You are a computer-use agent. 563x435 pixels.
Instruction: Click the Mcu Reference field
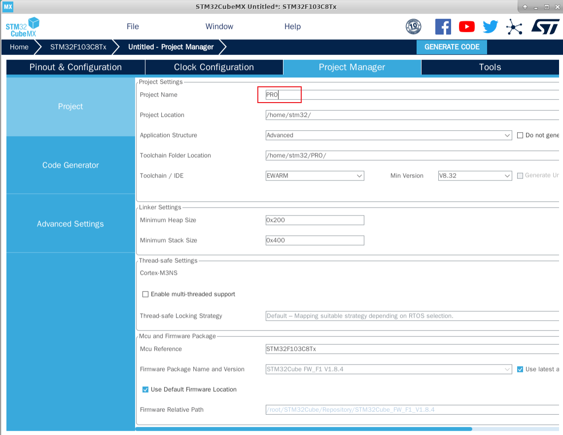[412, 349]
